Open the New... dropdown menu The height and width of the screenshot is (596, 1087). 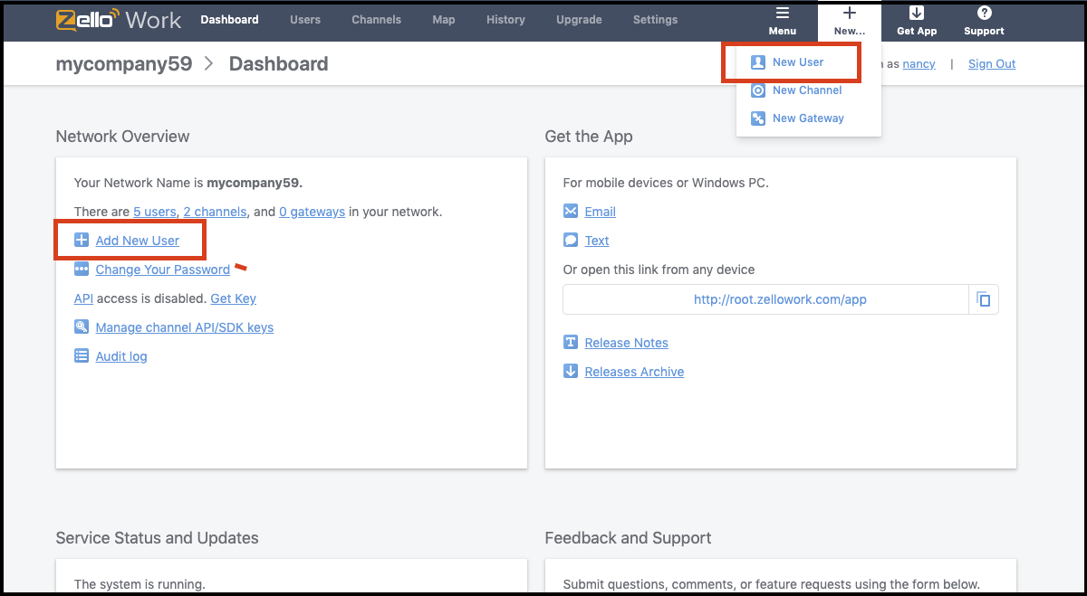[849, 20]
